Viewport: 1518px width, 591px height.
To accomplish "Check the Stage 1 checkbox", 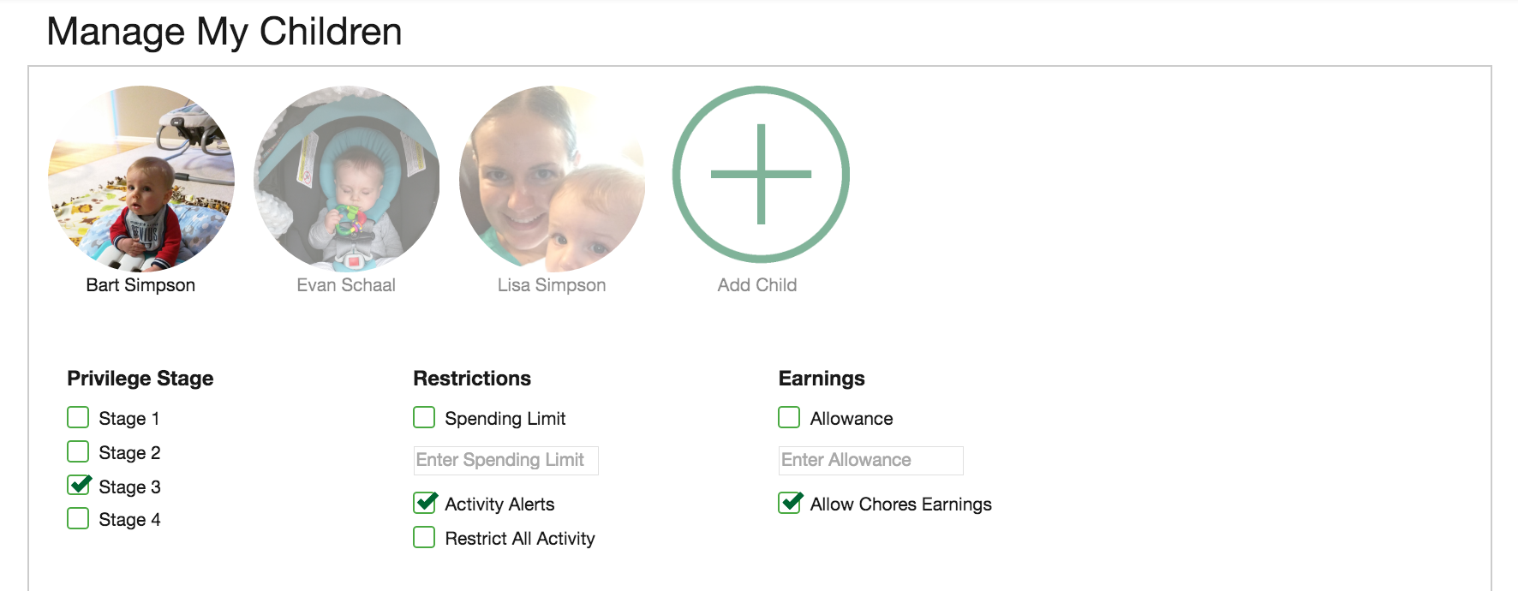I will pyautogui.click(x=78, y=417).
